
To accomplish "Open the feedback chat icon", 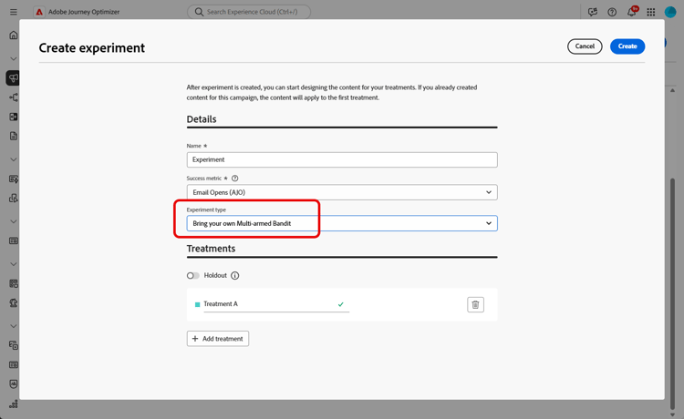I will coord(593,12).
